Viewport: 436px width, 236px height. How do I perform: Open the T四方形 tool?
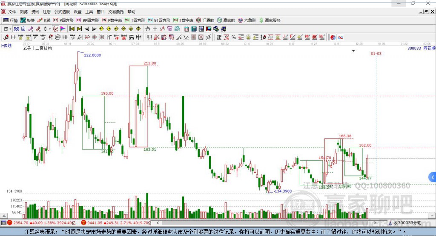tap(135, 20)
